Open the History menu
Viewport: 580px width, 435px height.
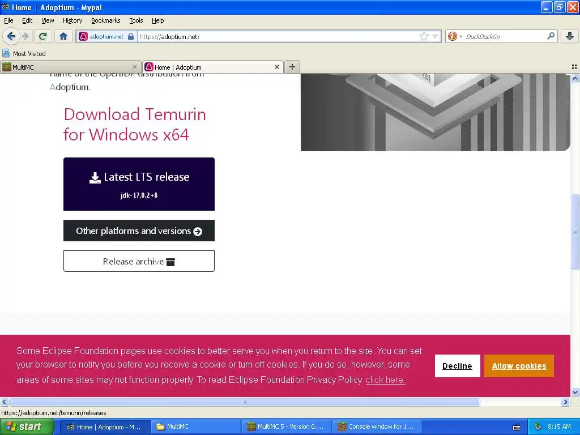pyautogui.click(x=72, y=20)
